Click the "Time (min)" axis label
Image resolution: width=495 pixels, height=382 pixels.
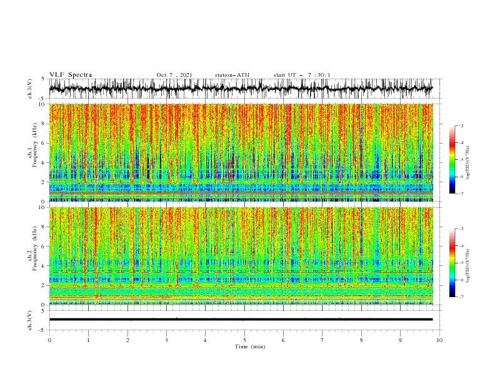point(250,346)
